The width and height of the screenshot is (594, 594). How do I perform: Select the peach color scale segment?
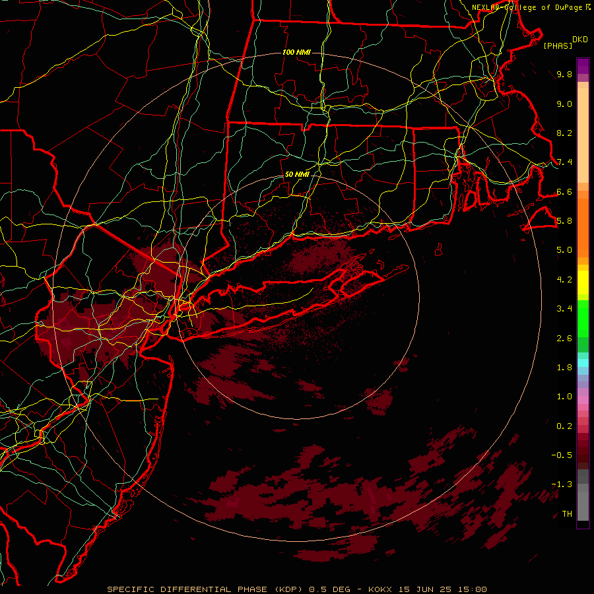[583, 135]
